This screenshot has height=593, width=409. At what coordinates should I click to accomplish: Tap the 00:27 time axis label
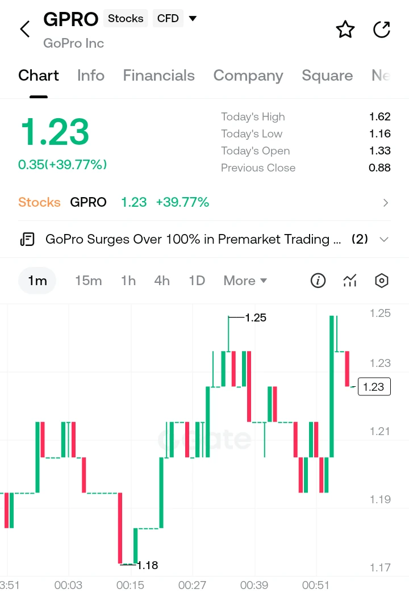click(192, 585)
